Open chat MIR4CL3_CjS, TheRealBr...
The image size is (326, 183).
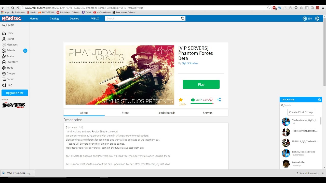[301, 143]
